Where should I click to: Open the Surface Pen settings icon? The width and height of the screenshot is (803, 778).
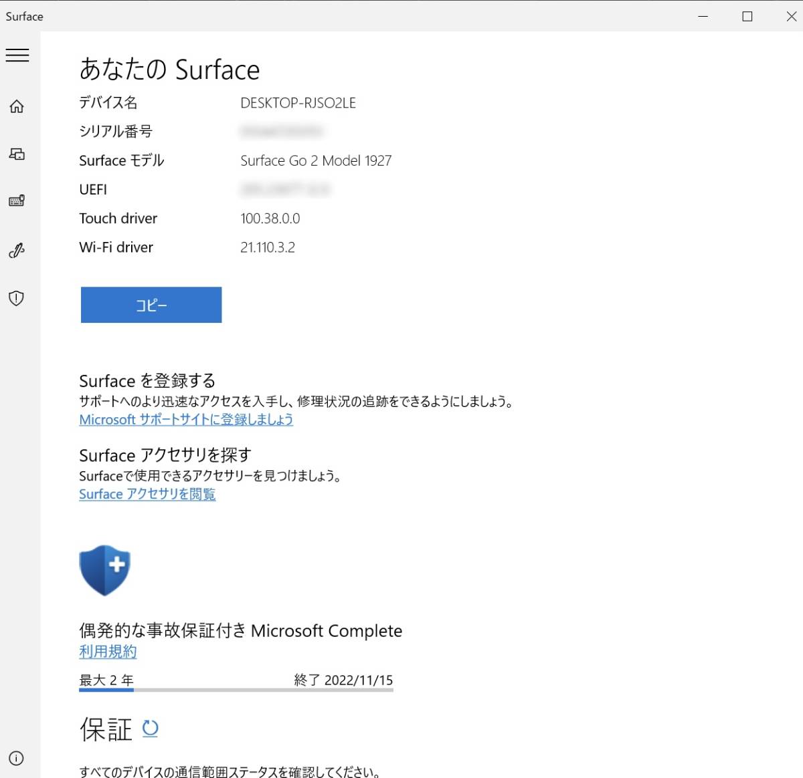16,251
